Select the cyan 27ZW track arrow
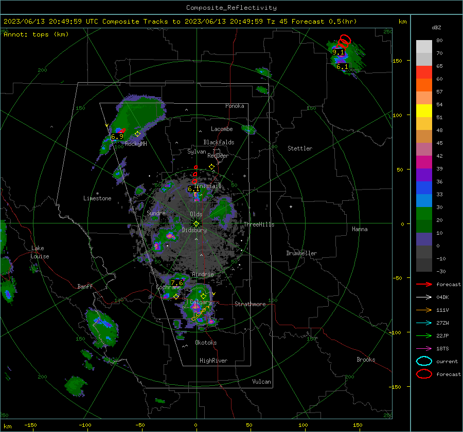This screenshot has width=463, height=432. coord(424,323)
